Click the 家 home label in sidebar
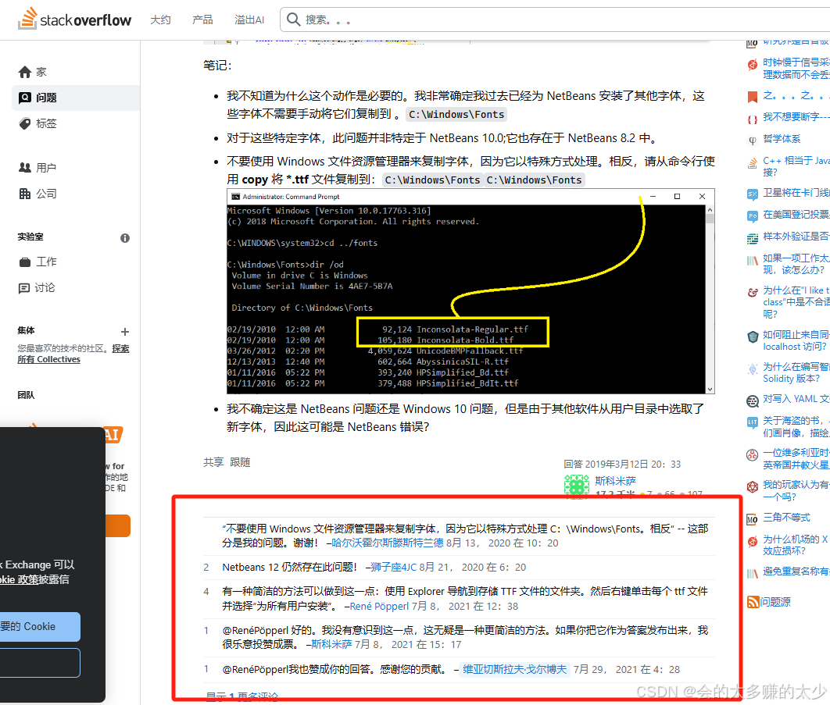Image resolution: width=830 pixels, height=705 pixels. (41, 72)
